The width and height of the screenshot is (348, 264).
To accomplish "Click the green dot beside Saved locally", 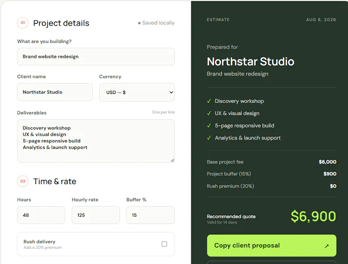I will coord(139,23).
